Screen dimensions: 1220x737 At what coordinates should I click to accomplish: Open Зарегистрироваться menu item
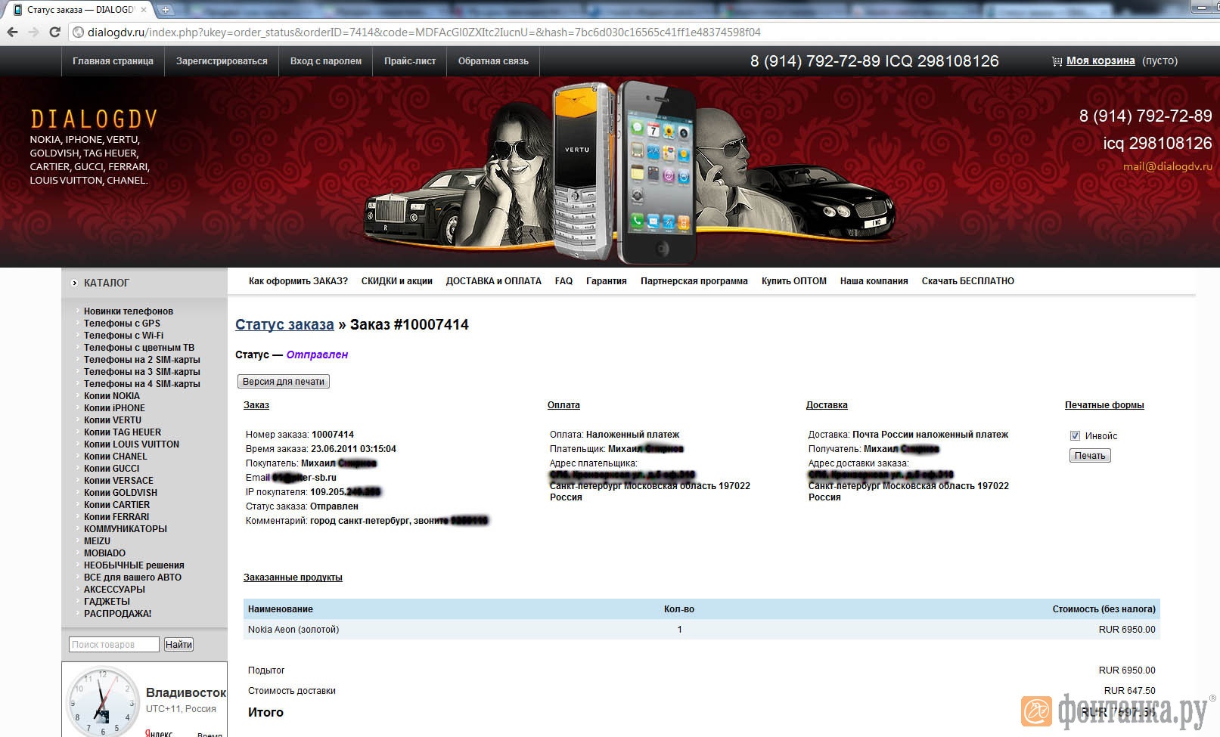click(x=222, y=61)
